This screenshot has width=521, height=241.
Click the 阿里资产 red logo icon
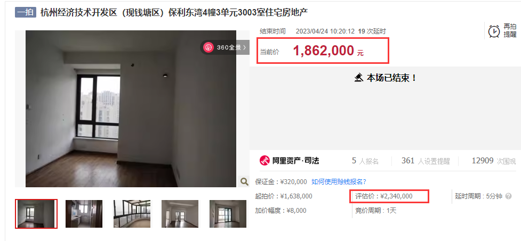[265, 161]
